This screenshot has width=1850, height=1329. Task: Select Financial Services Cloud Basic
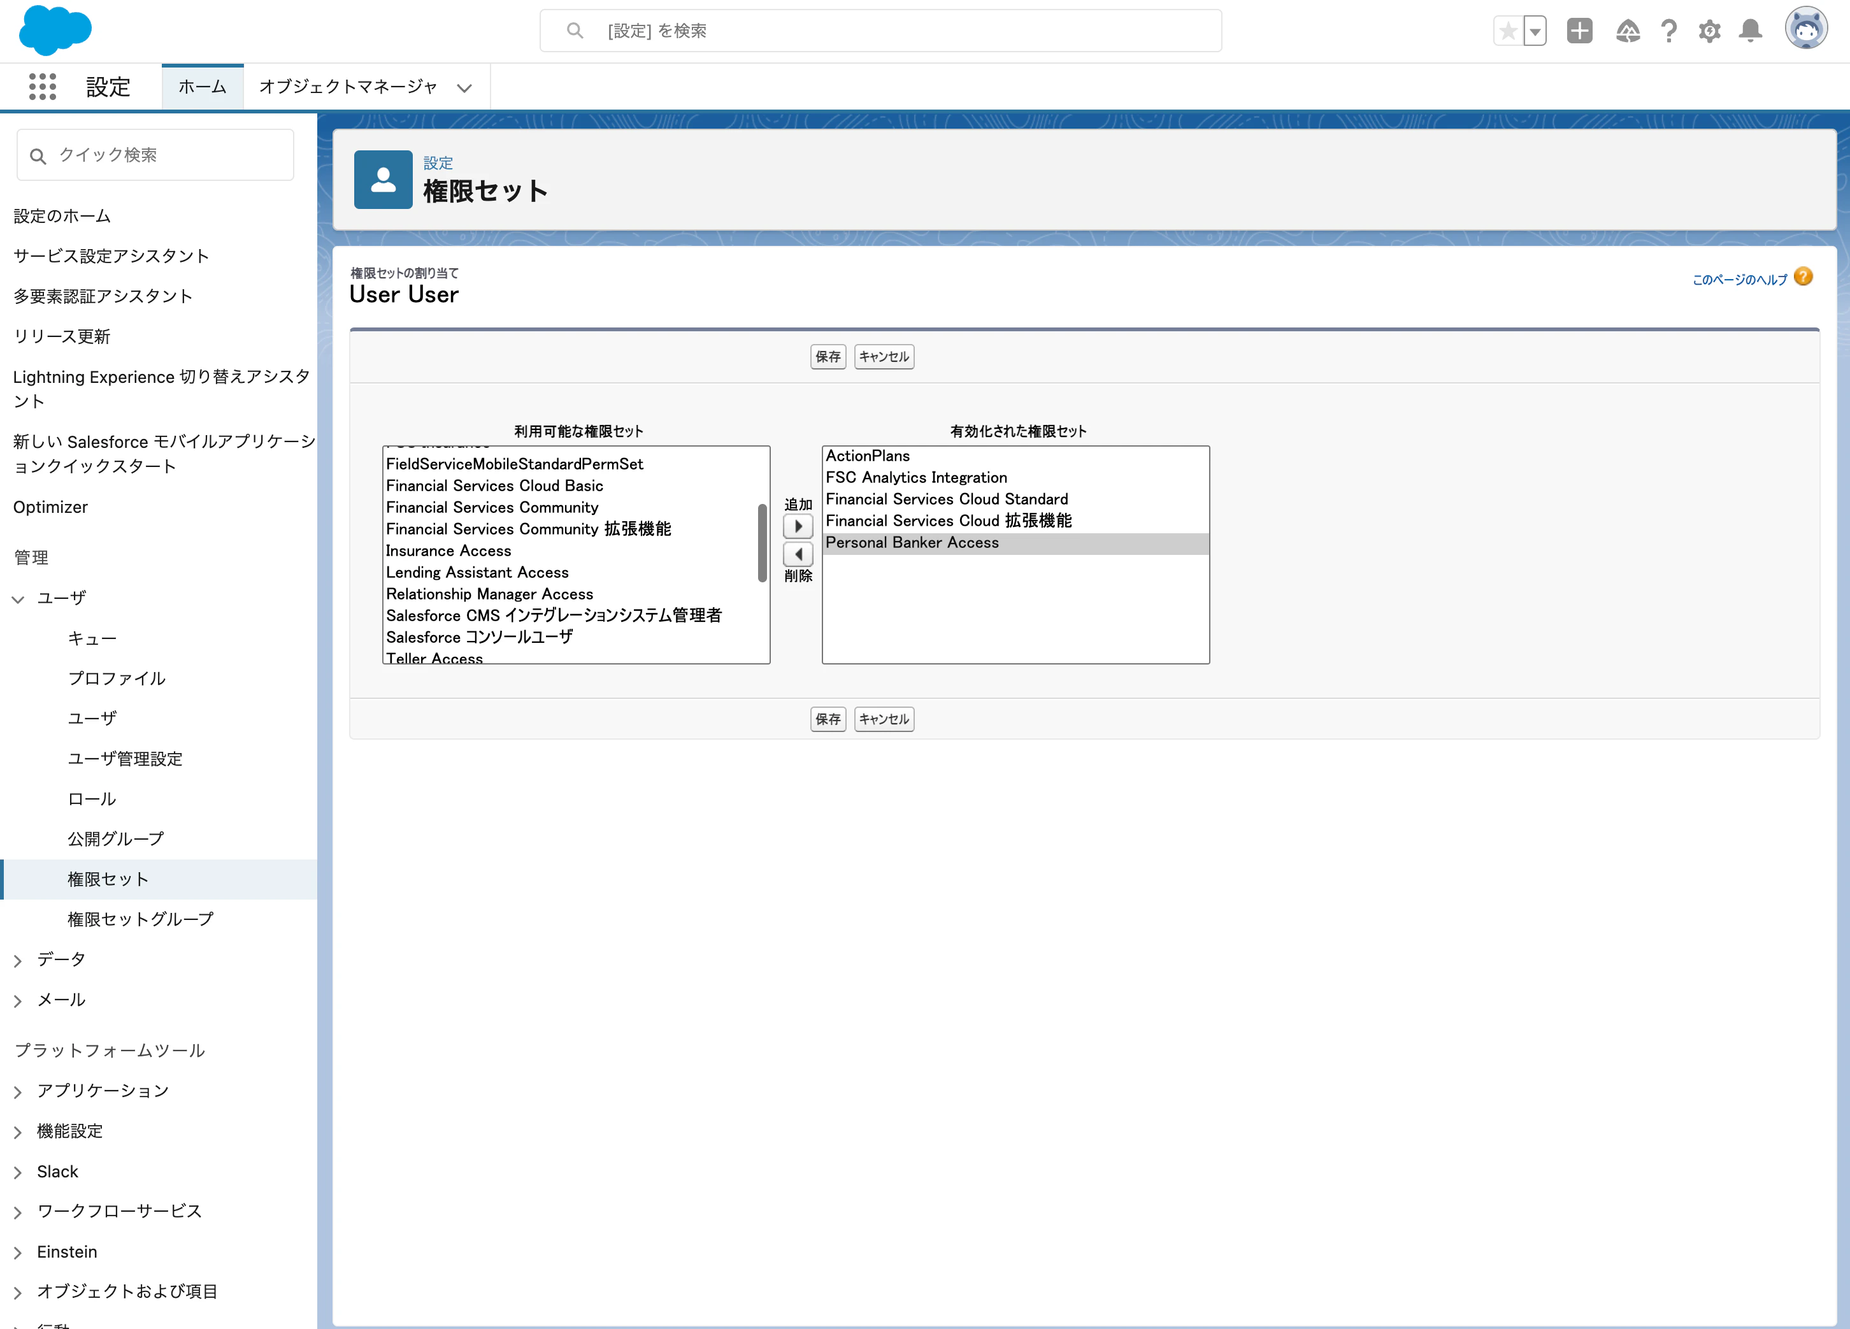click(494, 485)
